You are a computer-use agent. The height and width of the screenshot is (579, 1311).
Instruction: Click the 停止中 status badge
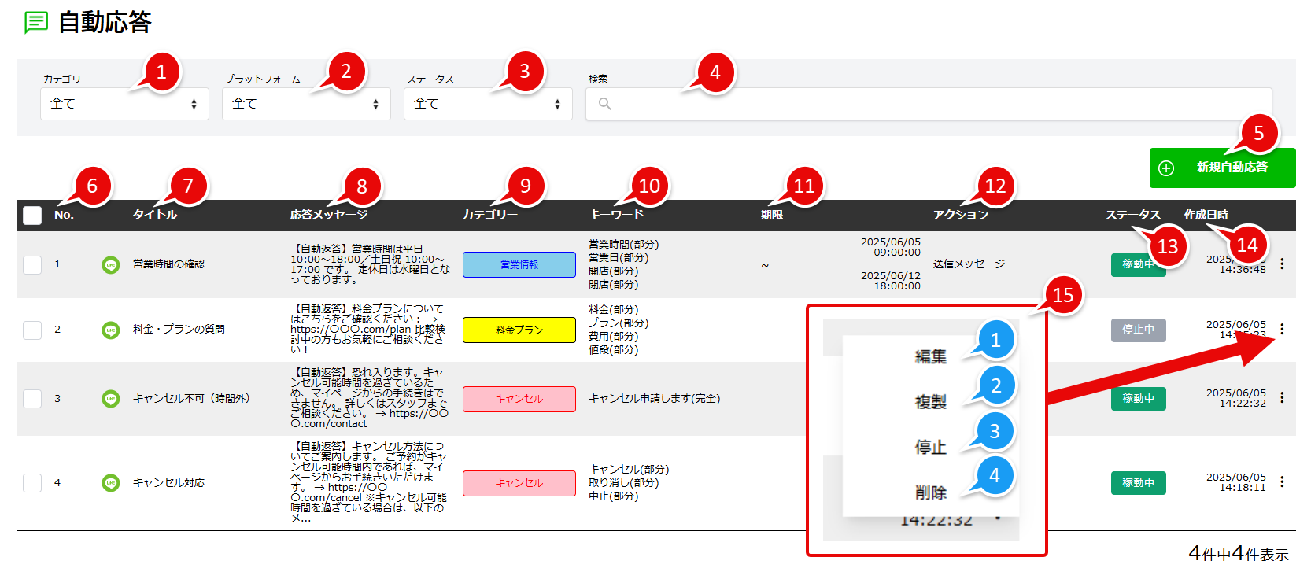(x=1138, y=330)
